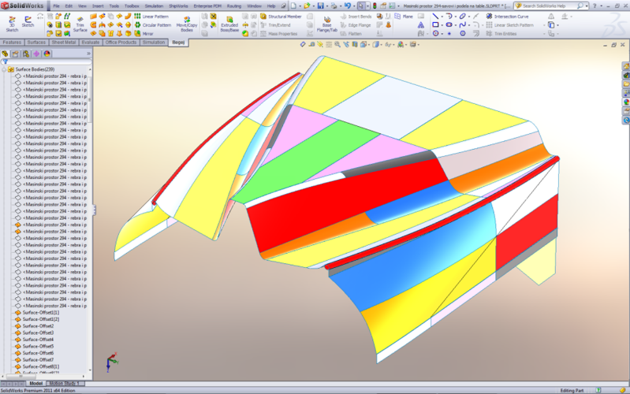Click the Mirror feature tool
Image resolution: width=630 pixels, height=394 pixels.
click(x=148, y=34)
